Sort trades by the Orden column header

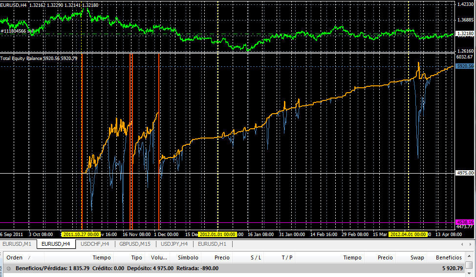point(15,257)
